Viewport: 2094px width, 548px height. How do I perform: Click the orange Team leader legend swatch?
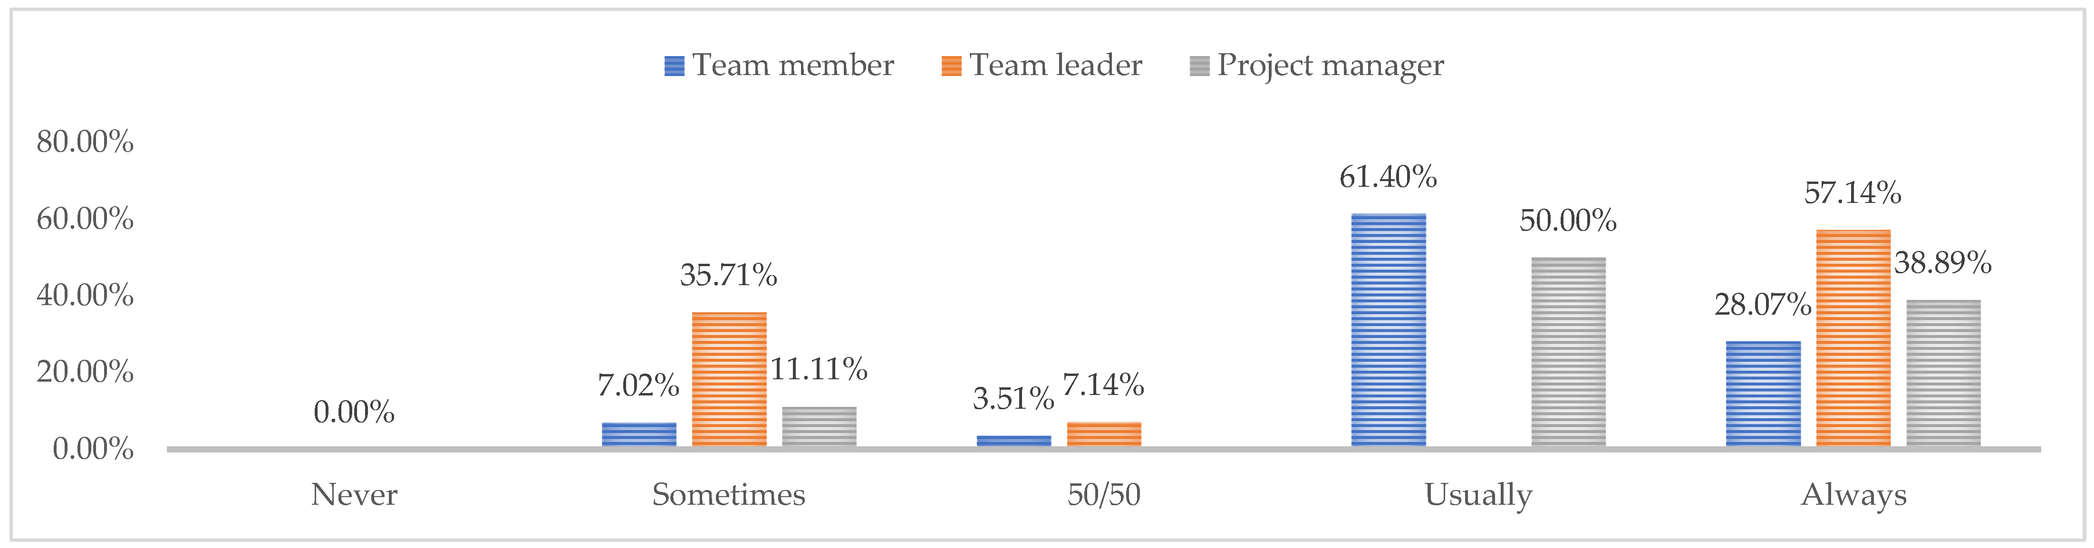[951, 66]
